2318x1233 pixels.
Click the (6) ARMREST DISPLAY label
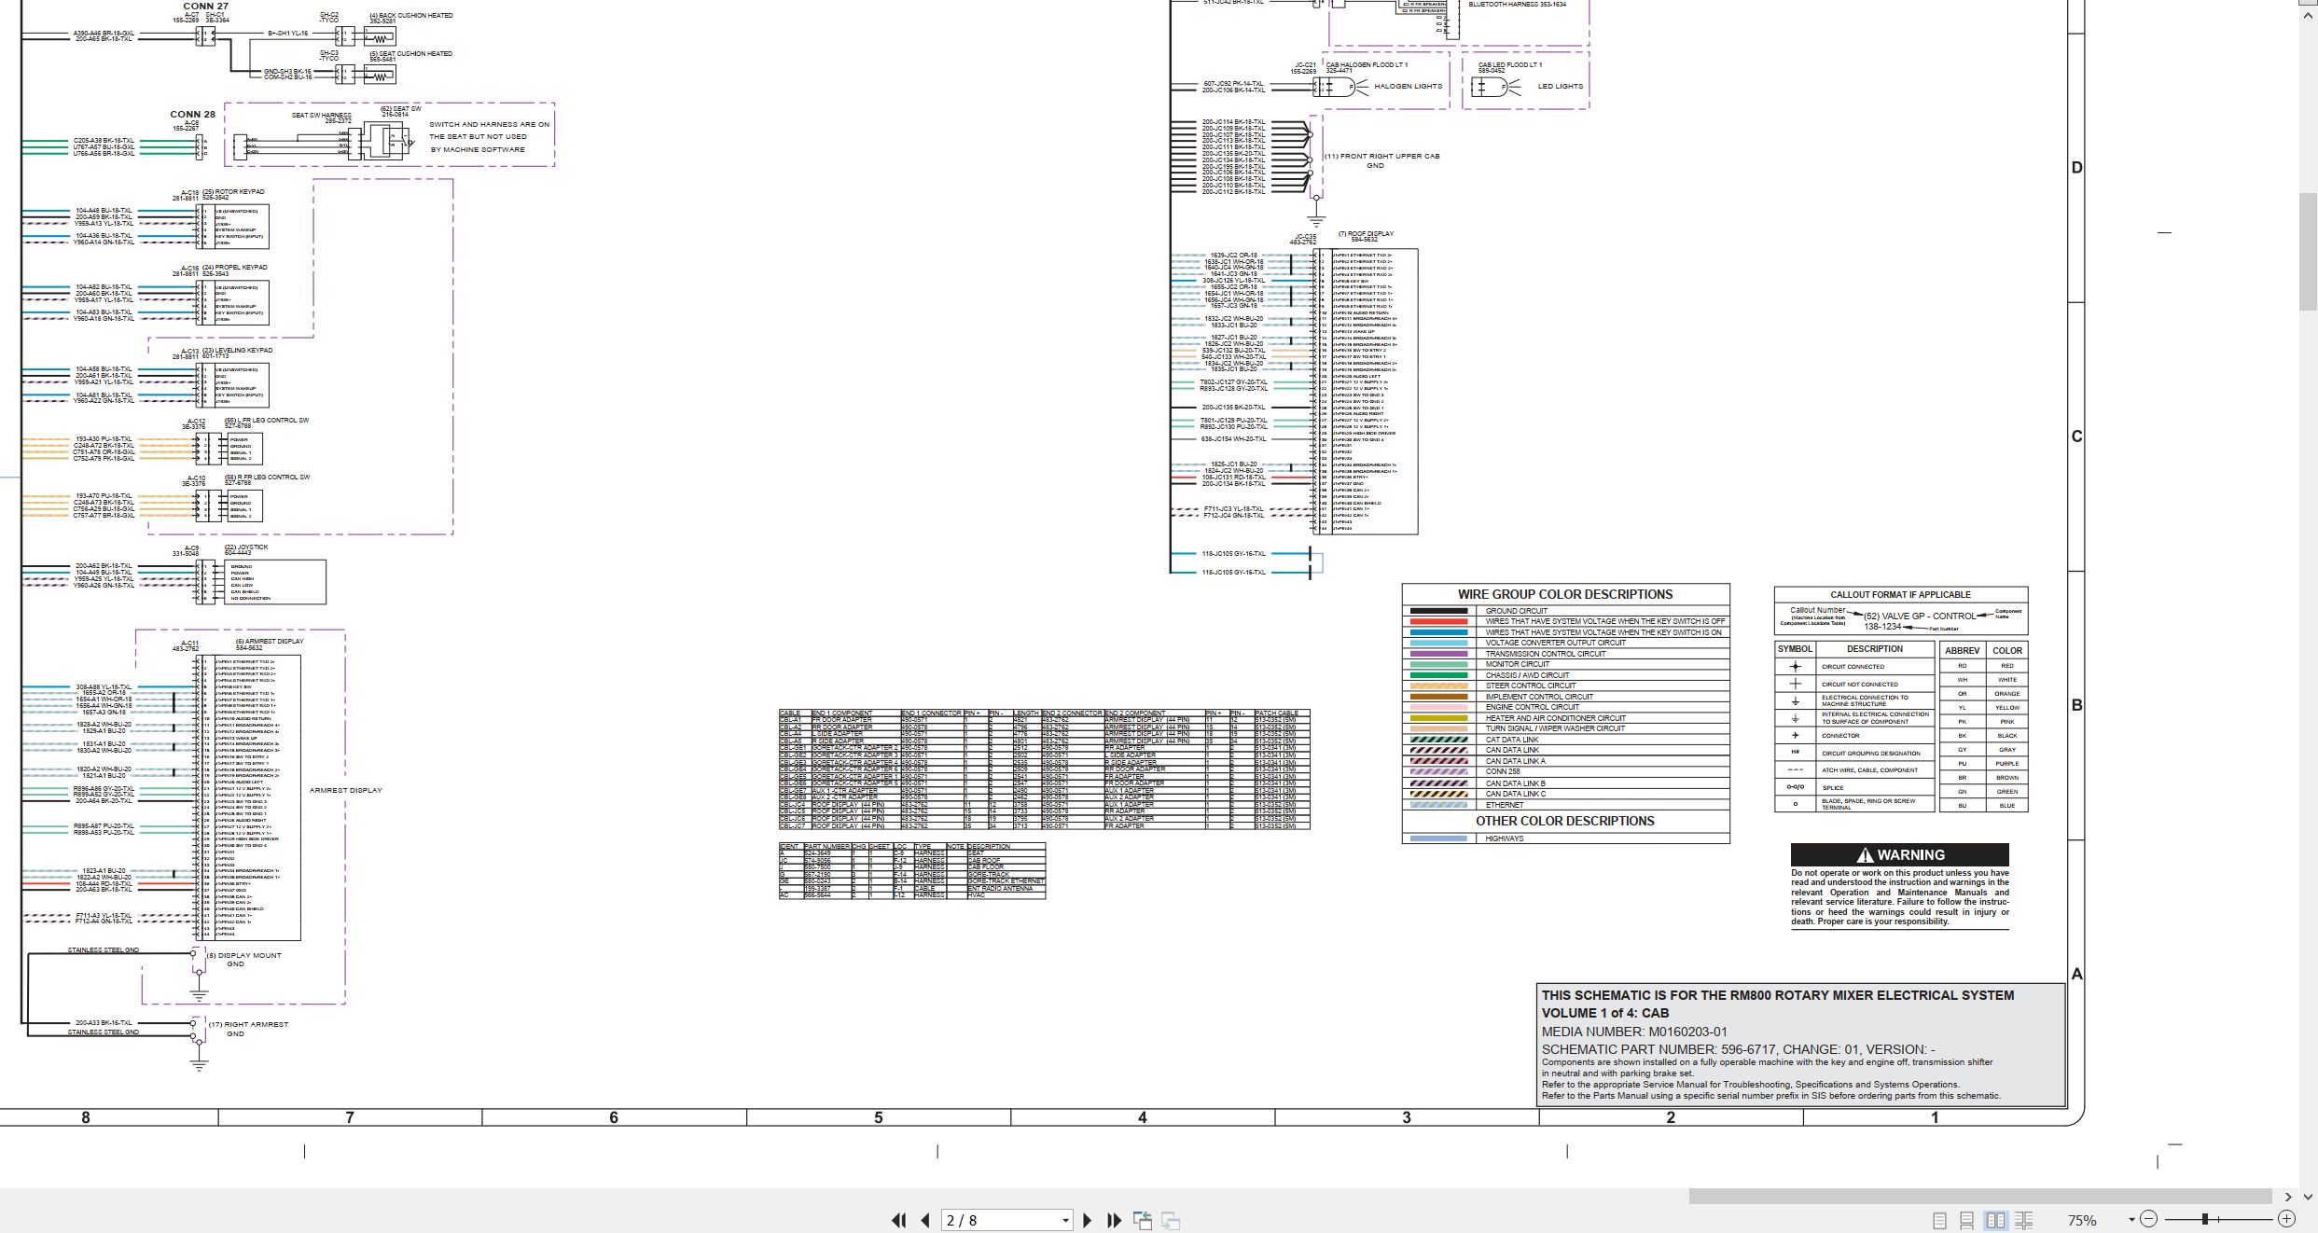(x=270, y=641)
